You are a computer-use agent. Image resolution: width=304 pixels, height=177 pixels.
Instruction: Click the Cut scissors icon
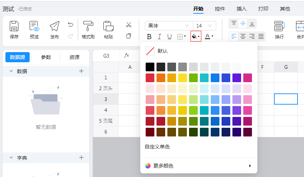click(x=128, y=25)
